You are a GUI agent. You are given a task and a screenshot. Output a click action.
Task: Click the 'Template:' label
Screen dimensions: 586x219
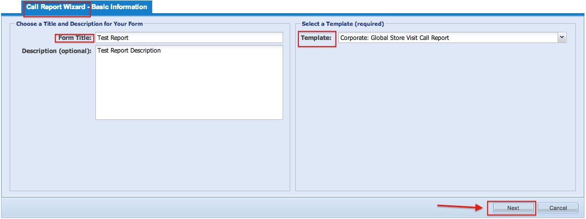click(x=316, y=37)
